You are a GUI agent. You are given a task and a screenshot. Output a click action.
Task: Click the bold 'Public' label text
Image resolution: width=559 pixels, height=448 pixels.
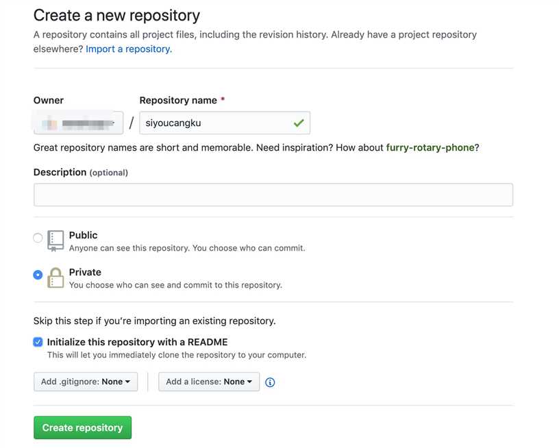[x=83, y=235]
